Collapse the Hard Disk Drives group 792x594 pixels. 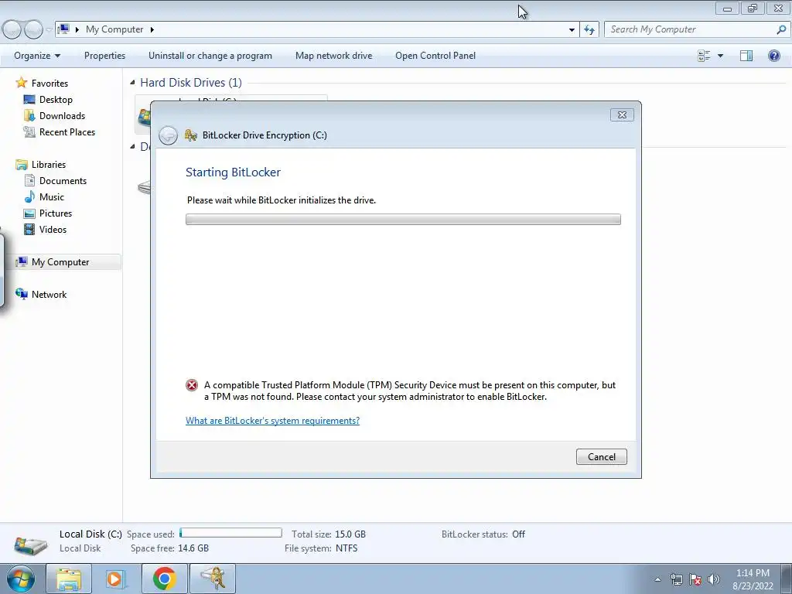(x=132, y=82)
